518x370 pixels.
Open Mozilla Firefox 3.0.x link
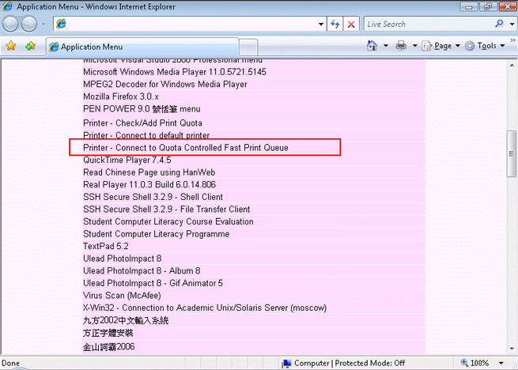(x=121, y=96)
